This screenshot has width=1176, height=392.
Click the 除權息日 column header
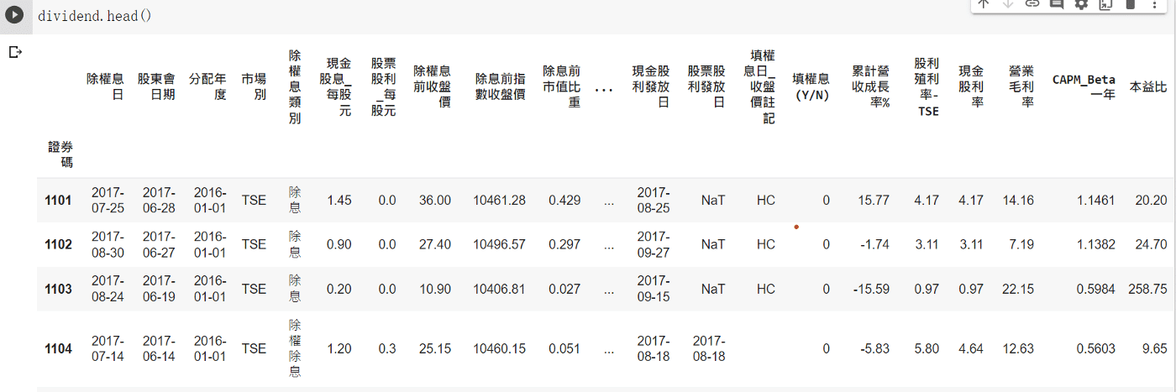coord(105,86)
